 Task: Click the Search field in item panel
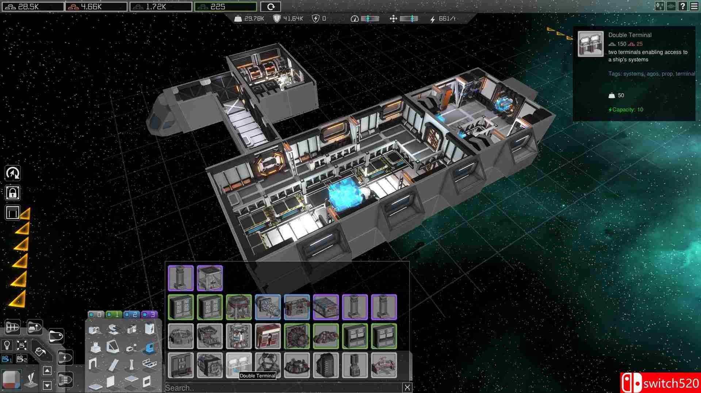click(x=283, y=388)
